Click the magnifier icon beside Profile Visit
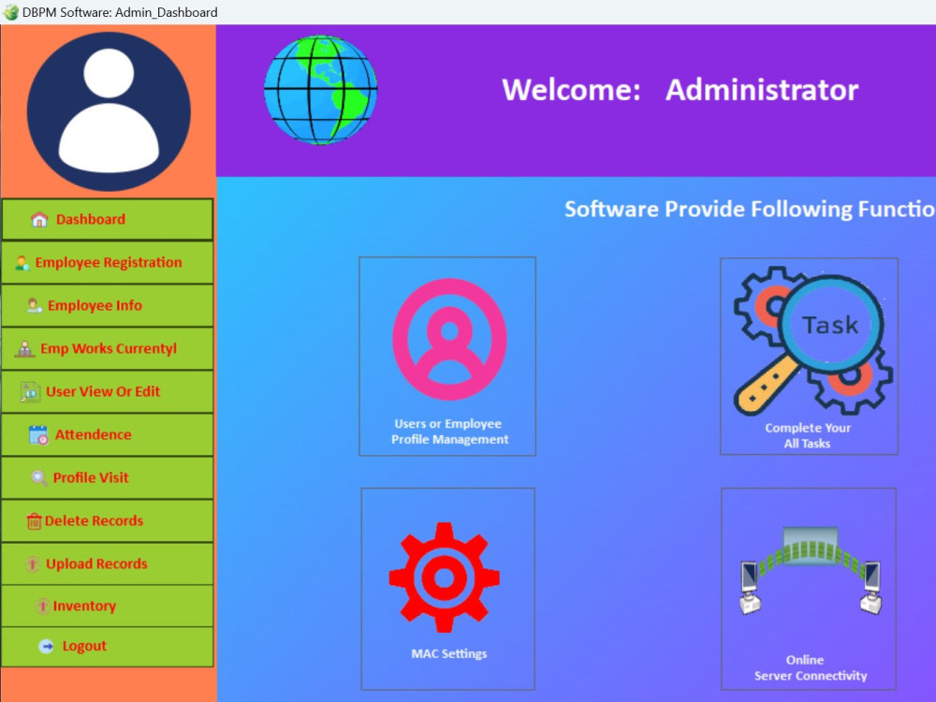The image size is (936, 702). click(38, 477)
